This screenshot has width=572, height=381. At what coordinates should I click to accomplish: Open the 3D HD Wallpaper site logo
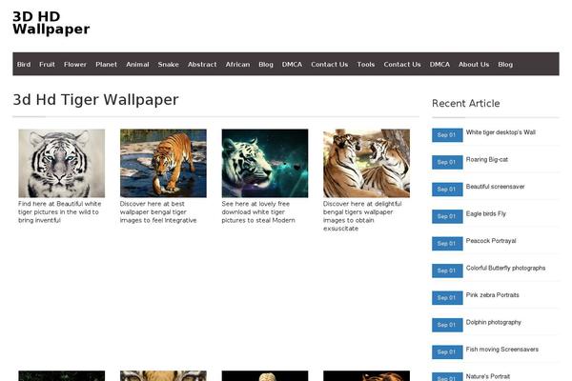(x=51, y=23)
